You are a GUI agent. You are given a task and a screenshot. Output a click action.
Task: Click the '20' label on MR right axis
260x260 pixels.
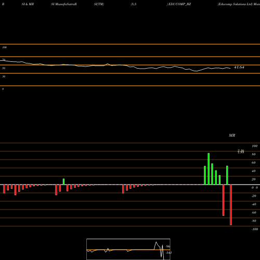click(254, 179)
